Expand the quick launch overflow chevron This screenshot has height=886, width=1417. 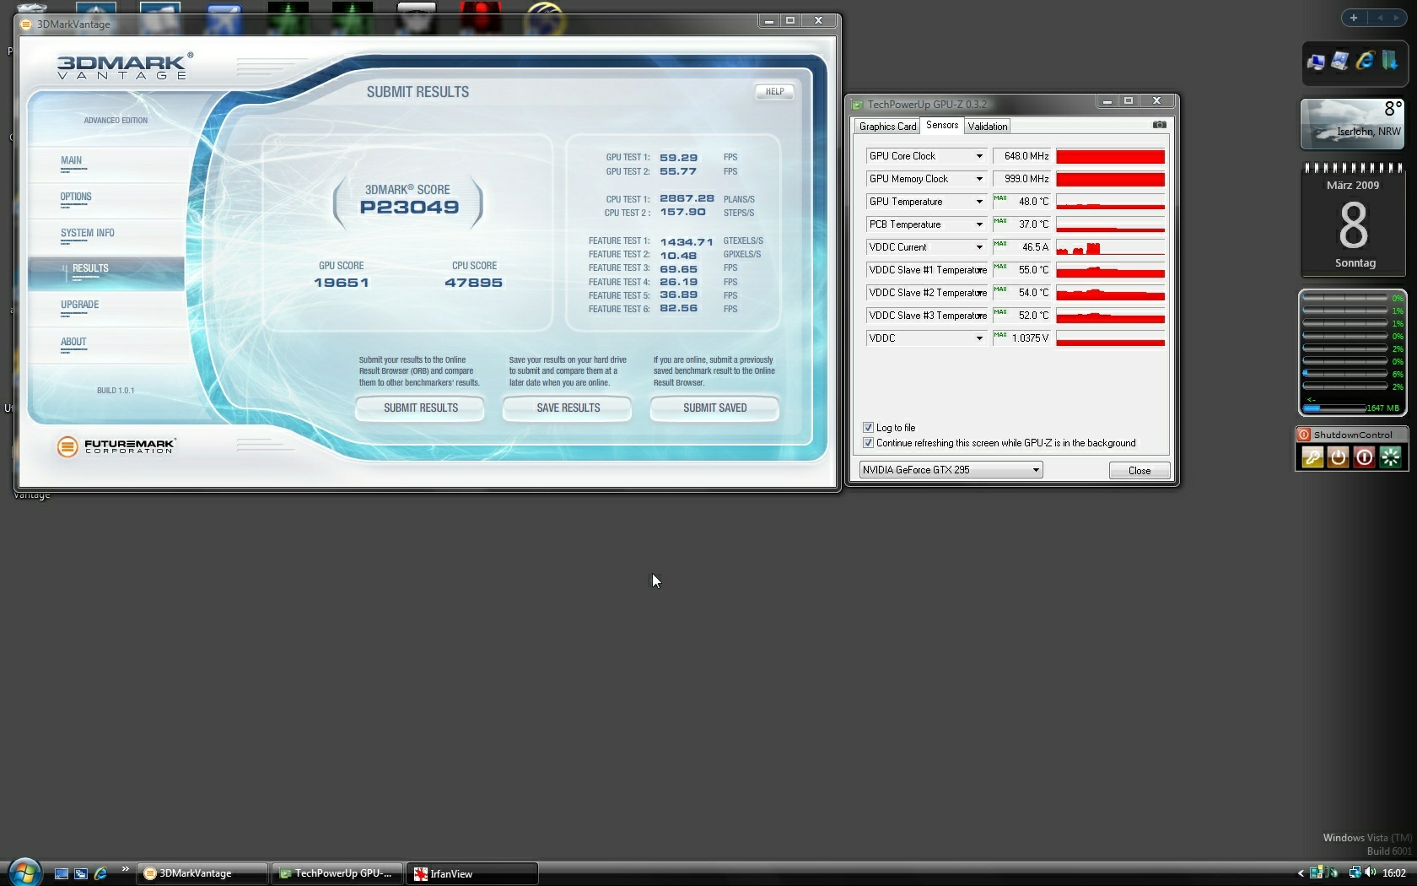(125, 868)
